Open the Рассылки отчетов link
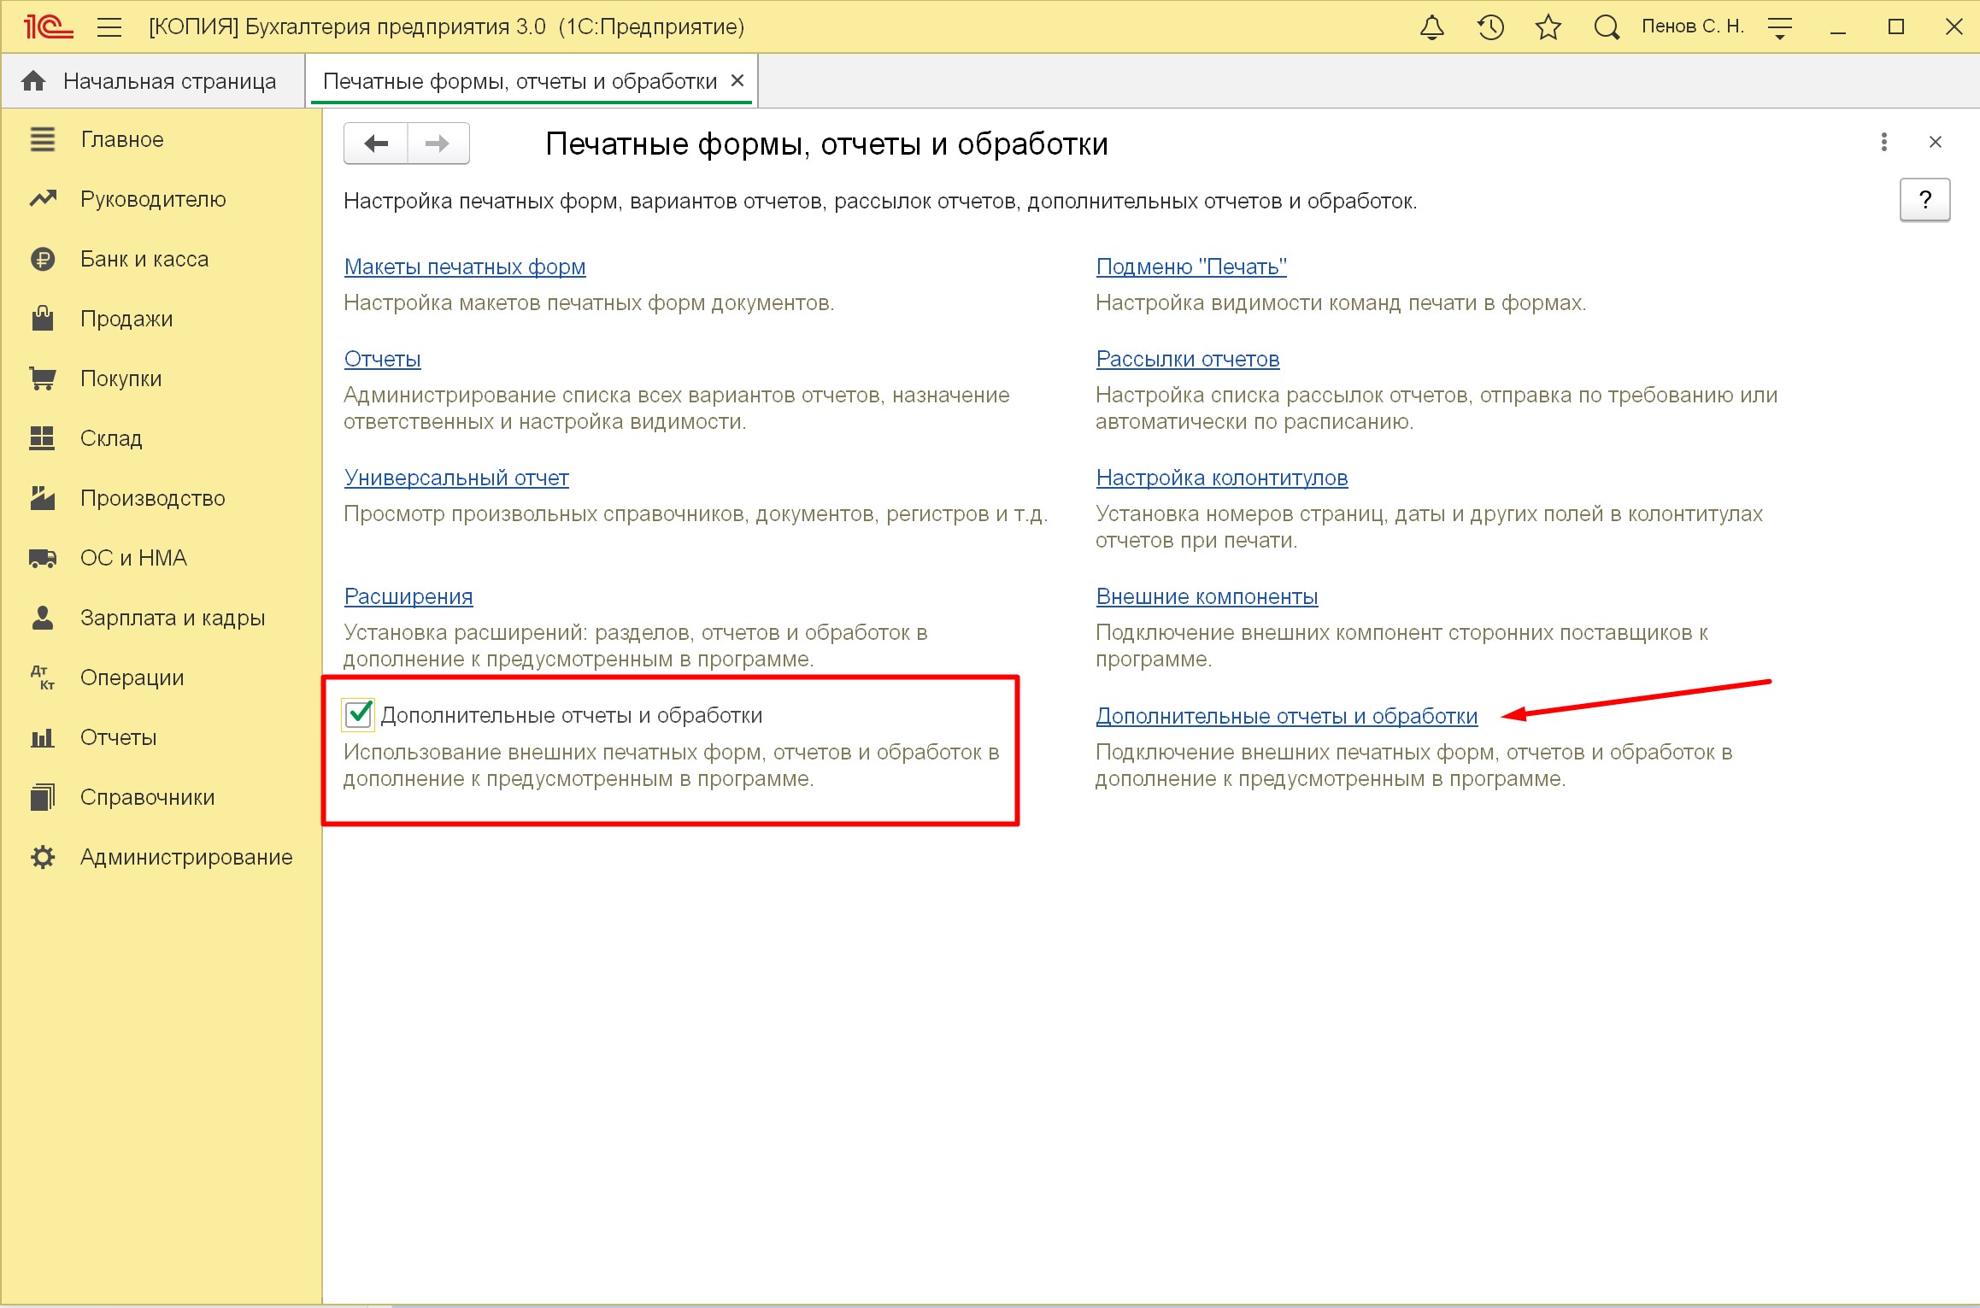Image resolution: width=1980 pixels, height=1308 pixels. [1188, 359]
